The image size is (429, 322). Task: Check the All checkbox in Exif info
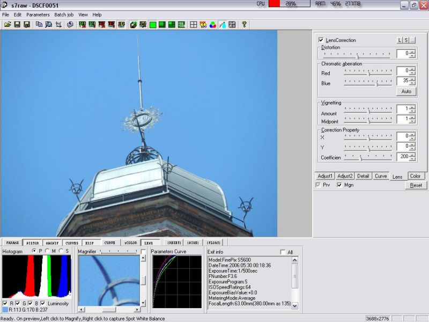[x=283, y=252]
